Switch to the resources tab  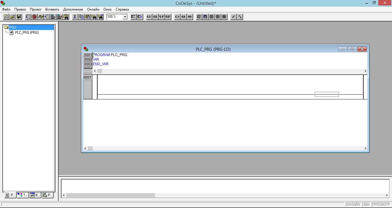point(48,195)
